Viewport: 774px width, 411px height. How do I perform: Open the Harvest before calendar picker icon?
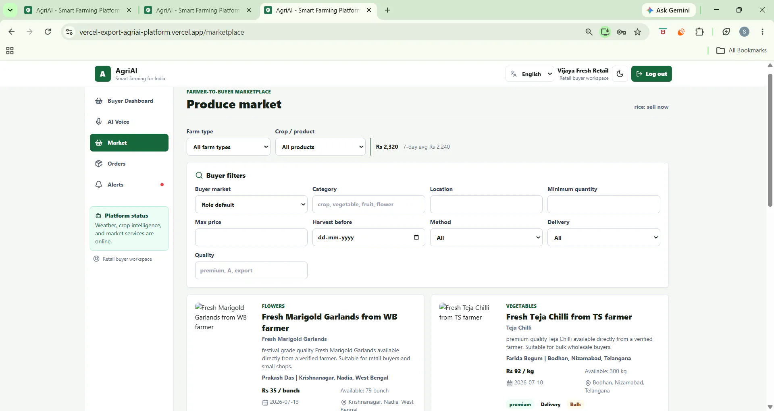pyautogui.click(x=416, y=237)
